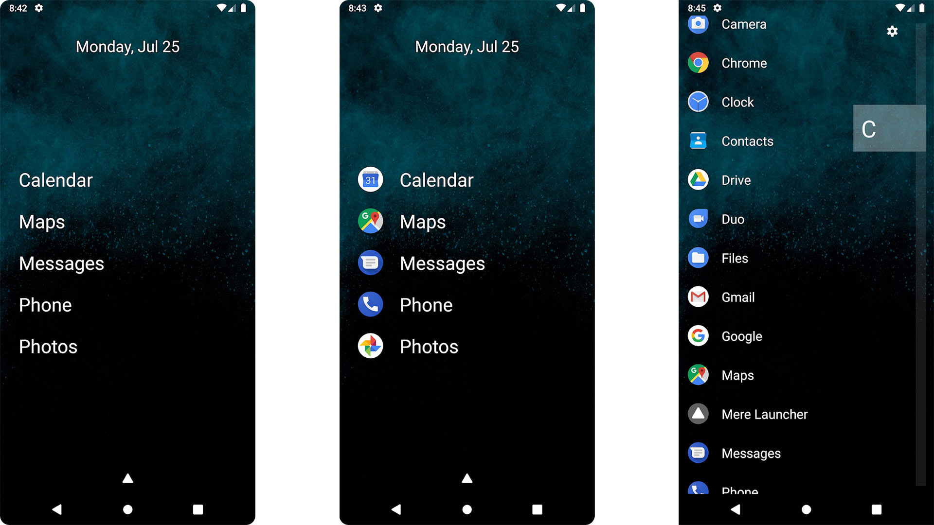Open the Clock app
Screen dimensions: 934x525
[736, 102]
